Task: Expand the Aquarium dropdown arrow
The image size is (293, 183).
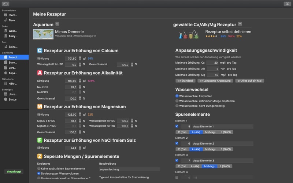Action: click(58, 24)
